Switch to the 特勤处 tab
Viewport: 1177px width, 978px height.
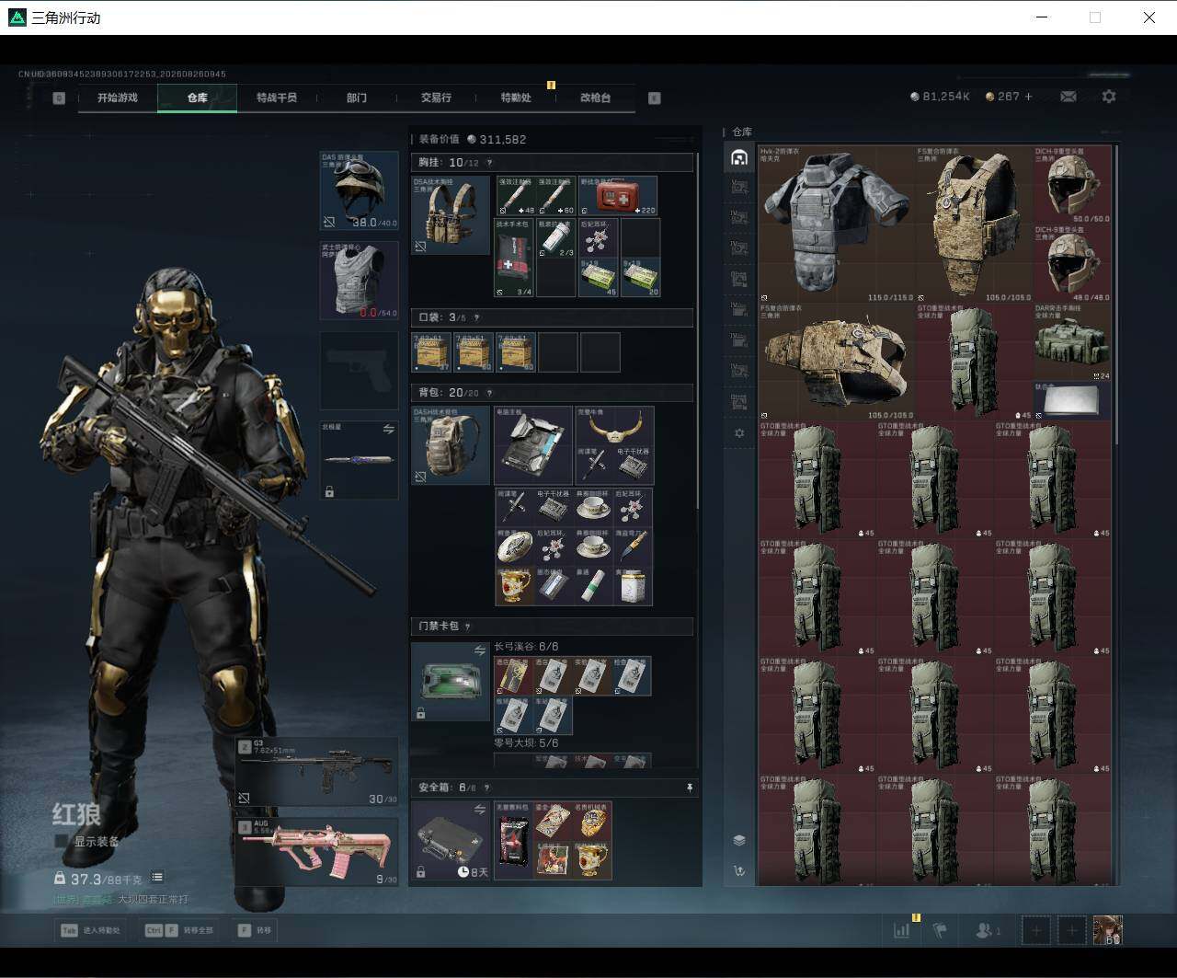point(516,98)
